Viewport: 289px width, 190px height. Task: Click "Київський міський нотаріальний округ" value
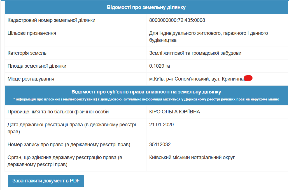click(192, 158)
